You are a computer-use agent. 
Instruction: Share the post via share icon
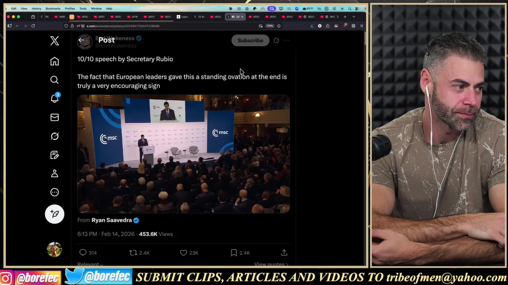click(x=284, y=253)
